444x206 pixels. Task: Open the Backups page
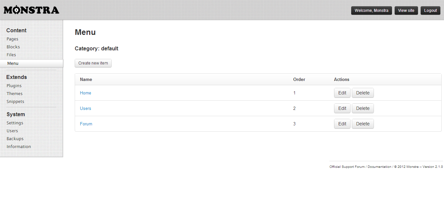(x=15, y=139)
